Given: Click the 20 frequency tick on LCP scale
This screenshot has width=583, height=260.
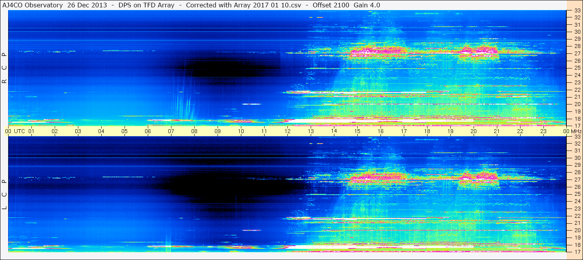Looking at the screenshot, I should tap(577, 230).
